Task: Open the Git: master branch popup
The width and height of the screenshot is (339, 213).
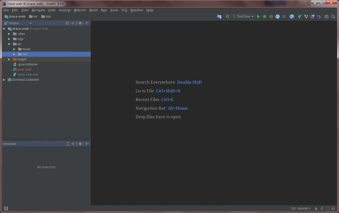Action: (300, 208)
